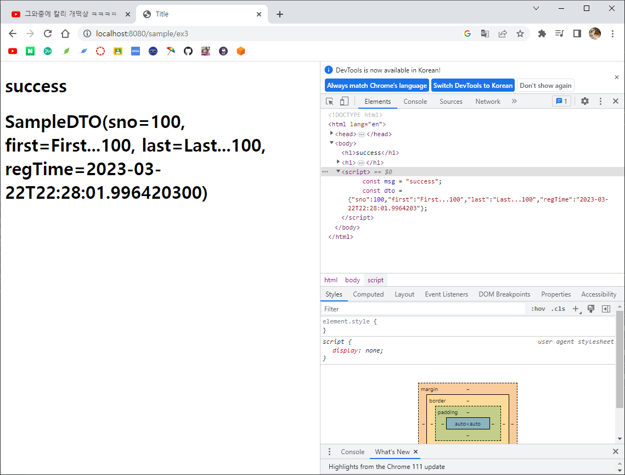Switch to the Console tab
Screen dimensions: 625x475
pyautogui.click(x=415, y=102)
